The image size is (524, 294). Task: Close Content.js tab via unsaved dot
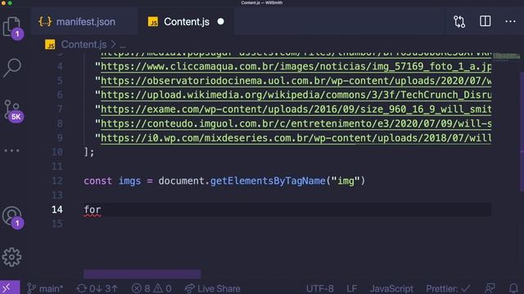(x=220, y=22)
